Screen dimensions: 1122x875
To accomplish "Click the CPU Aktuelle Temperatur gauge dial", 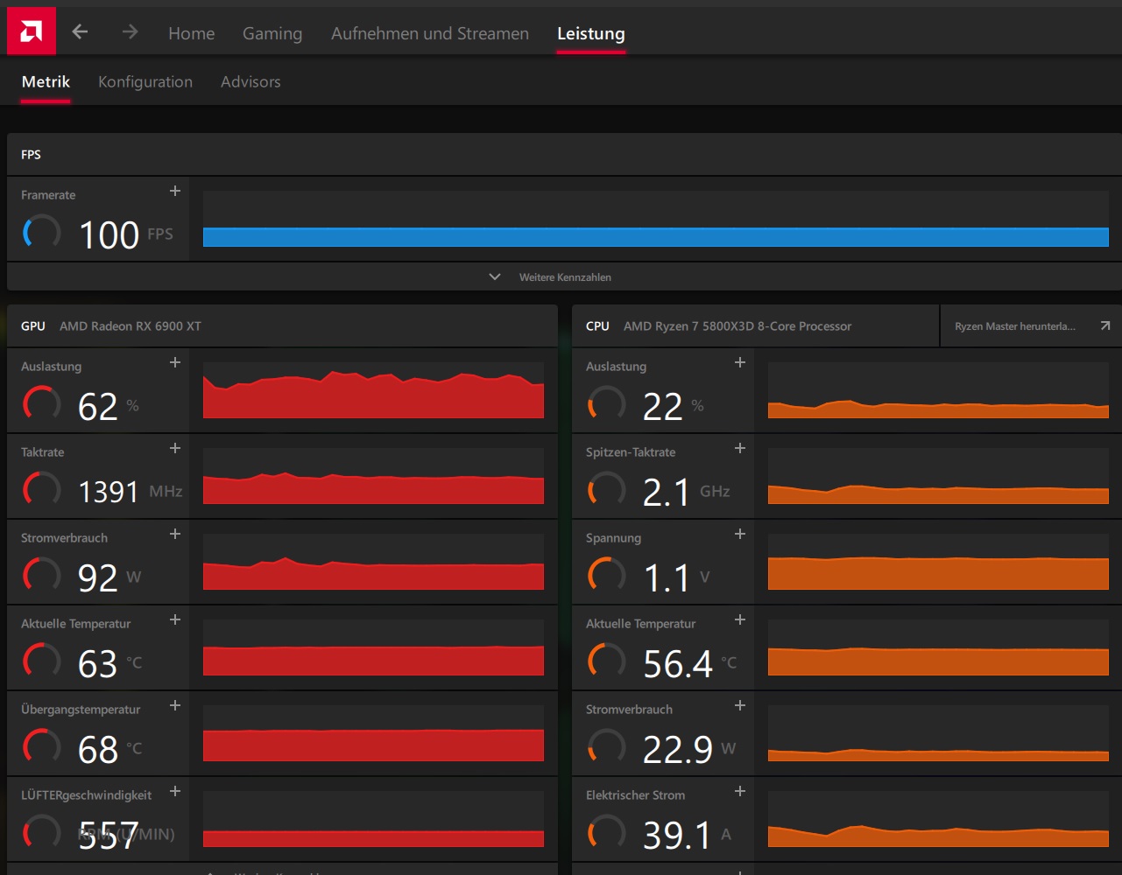I will click(606, 661).
